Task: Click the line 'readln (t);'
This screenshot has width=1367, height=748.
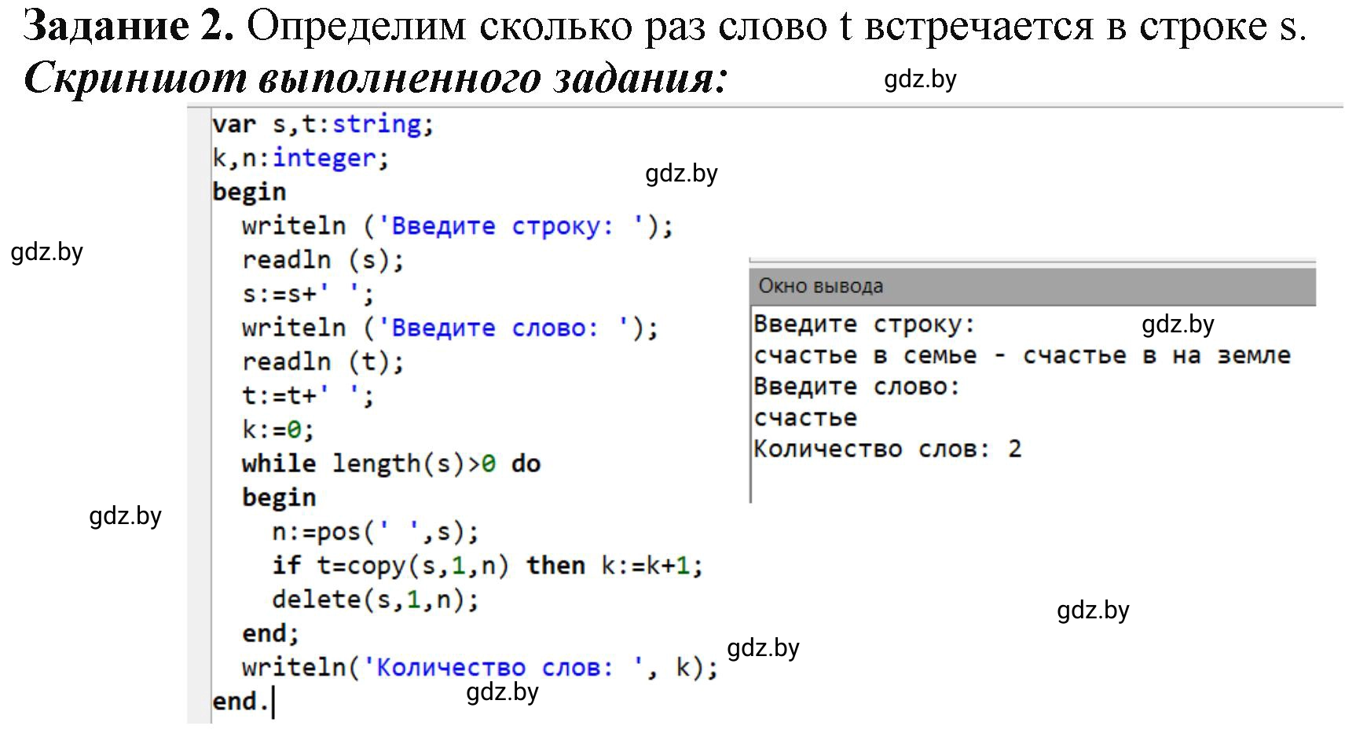Action: (x=323, y=361)
